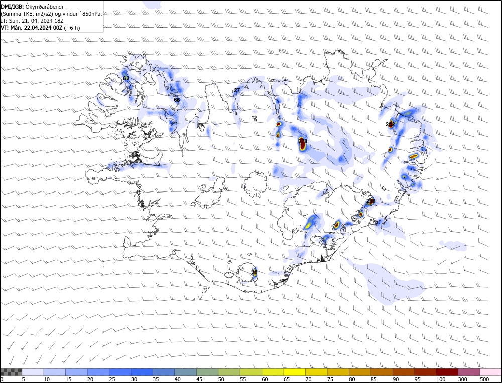The image size is (502, 383).
Task: Click the valid time 'VT: Mán. 22.04.2024 00Z'
Action: 31,28
